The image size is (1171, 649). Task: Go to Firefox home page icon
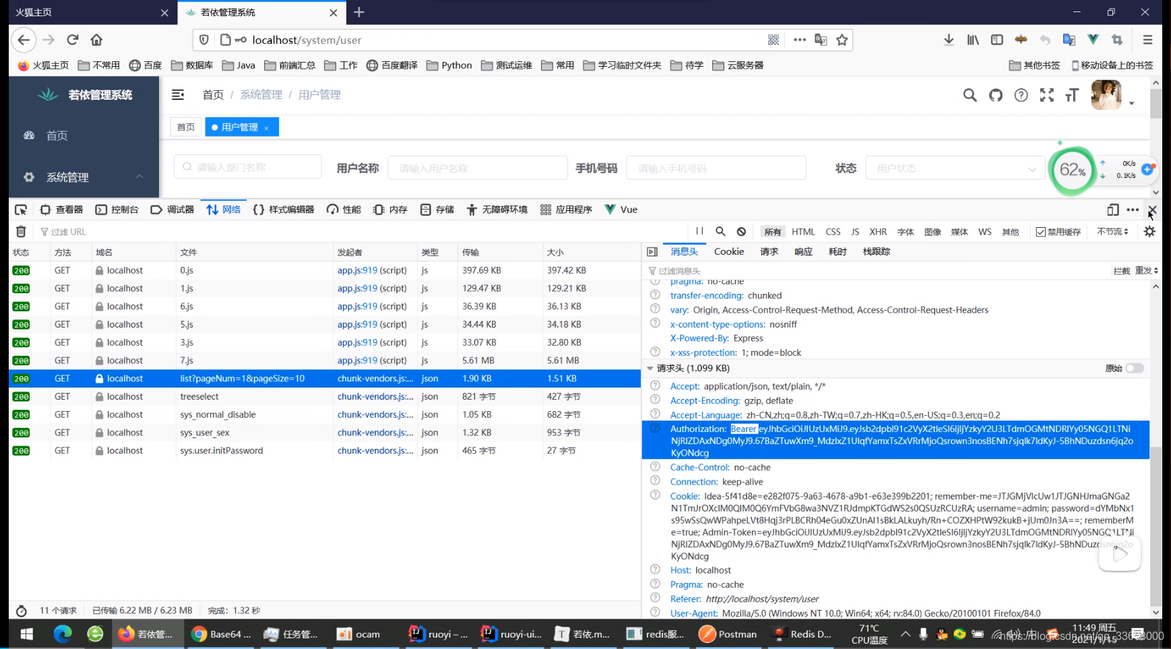96,40
